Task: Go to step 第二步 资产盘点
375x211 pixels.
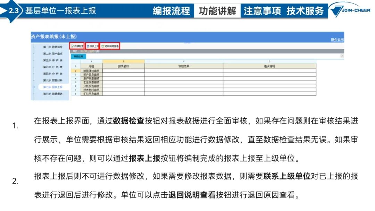Action: point(53,53)
